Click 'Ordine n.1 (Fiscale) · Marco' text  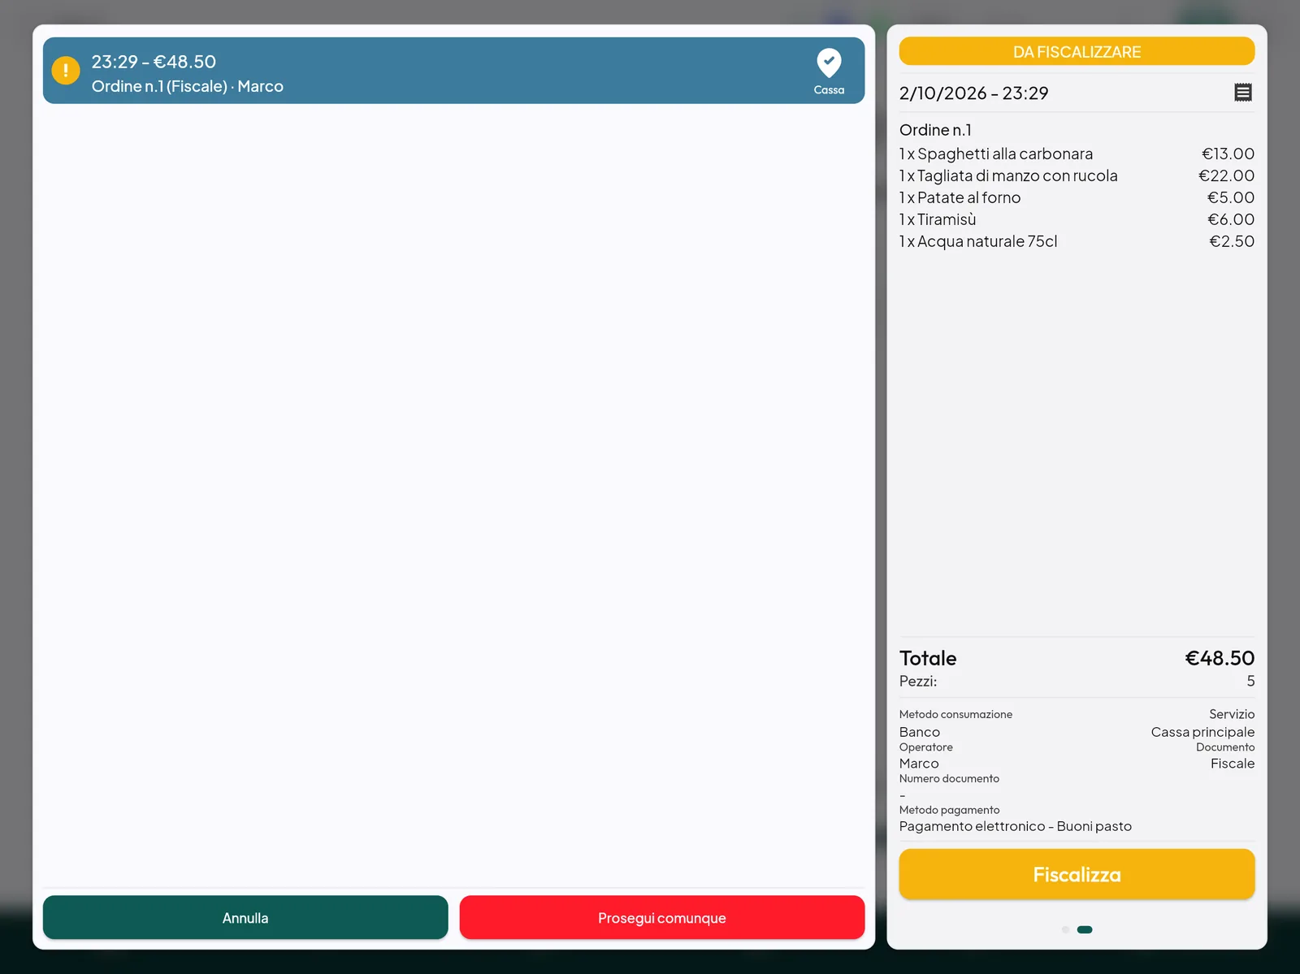point(188,86)
